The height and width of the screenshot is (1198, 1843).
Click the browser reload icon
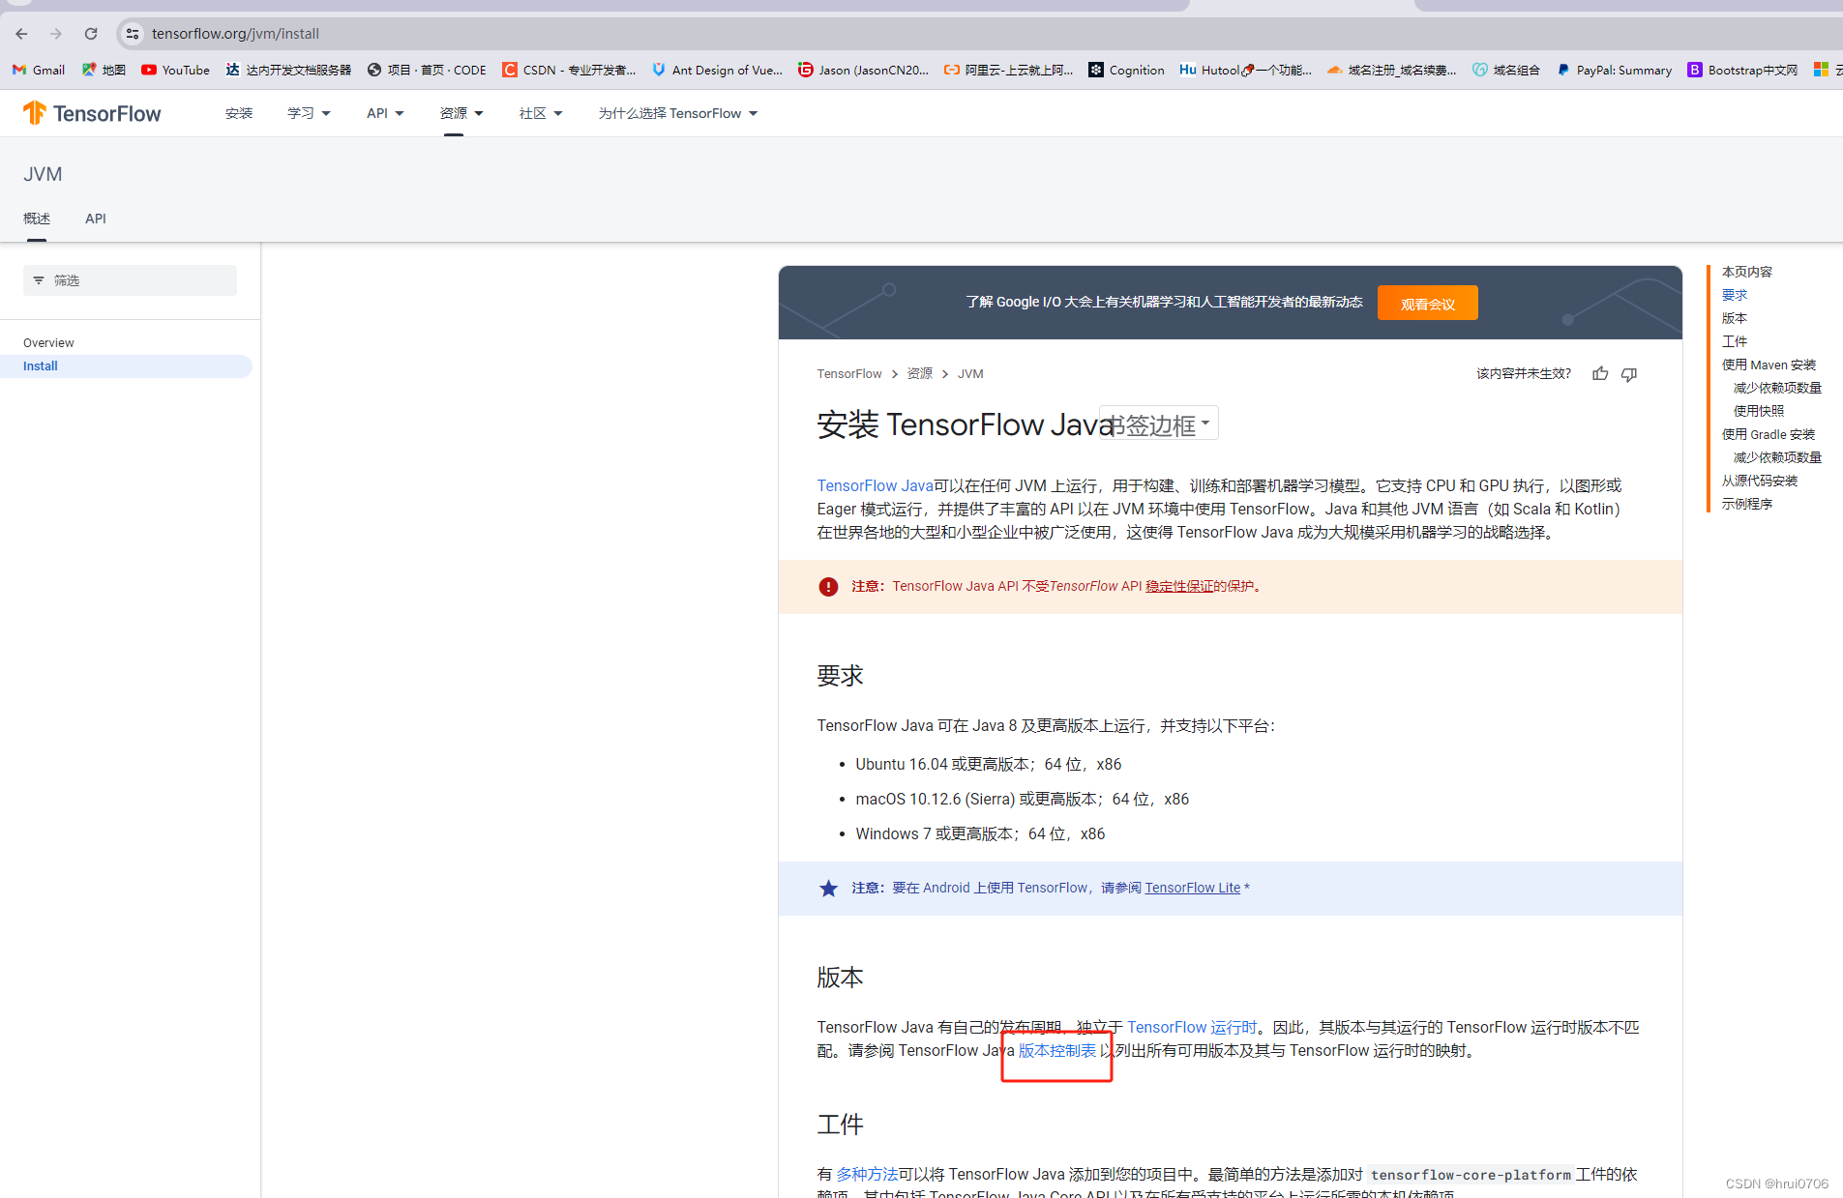pos(90,33)
